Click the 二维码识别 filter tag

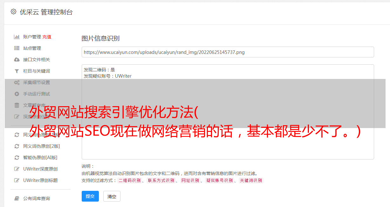pos(129,180)
